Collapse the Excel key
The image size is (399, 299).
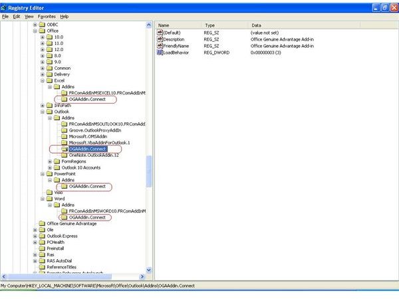click(43, 80)
